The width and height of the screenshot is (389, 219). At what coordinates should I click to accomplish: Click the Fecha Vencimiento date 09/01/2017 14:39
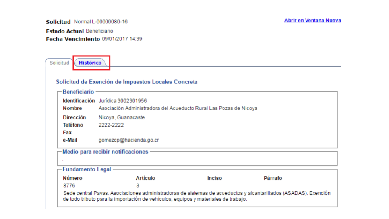click(x=122, y=39)
